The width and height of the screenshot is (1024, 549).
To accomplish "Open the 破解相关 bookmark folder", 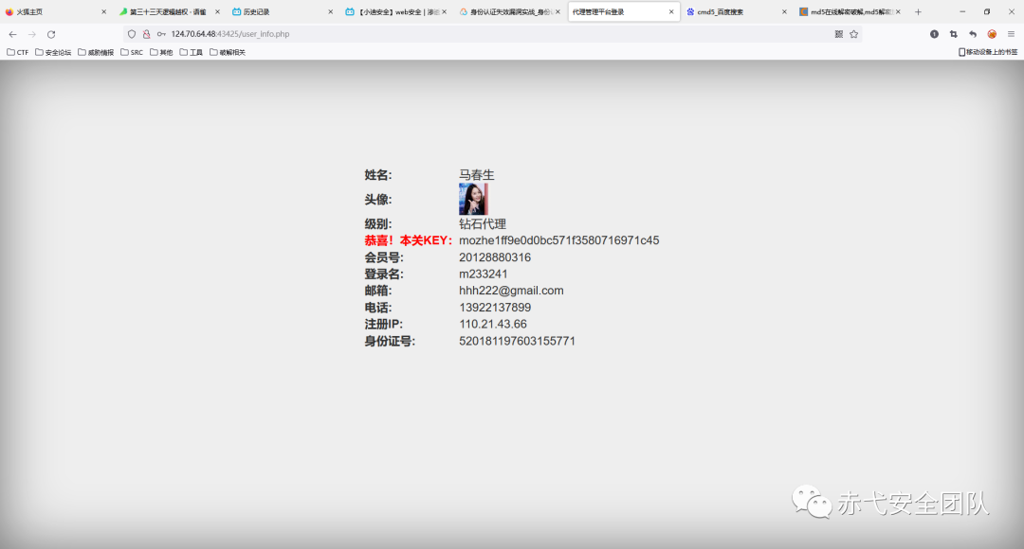I will (x=228, y=52).
